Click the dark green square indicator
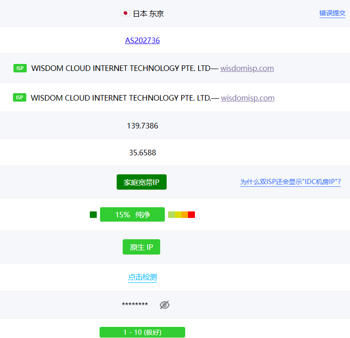Screen dimensions: 350x338 point(93,215)
